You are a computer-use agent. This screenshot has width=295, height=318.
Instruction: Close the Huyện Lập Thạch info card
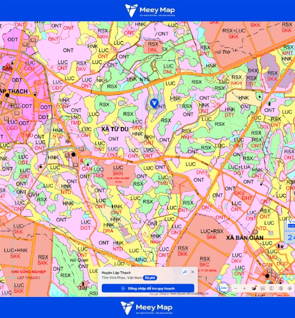coord(193,272)
